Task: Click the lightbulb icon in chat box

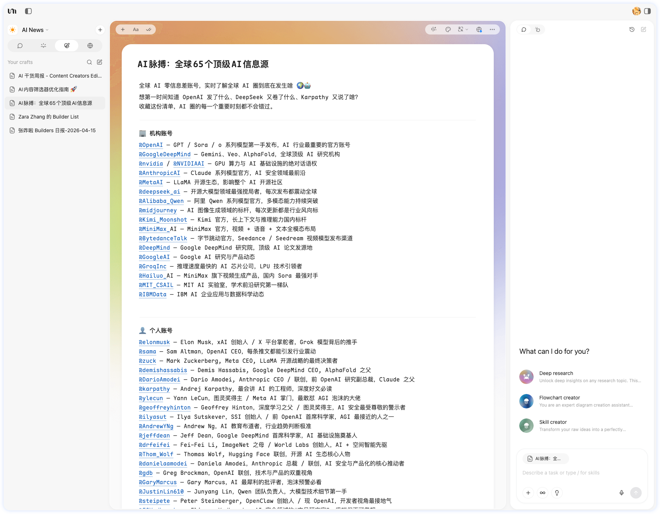Action: coord(557,493)
